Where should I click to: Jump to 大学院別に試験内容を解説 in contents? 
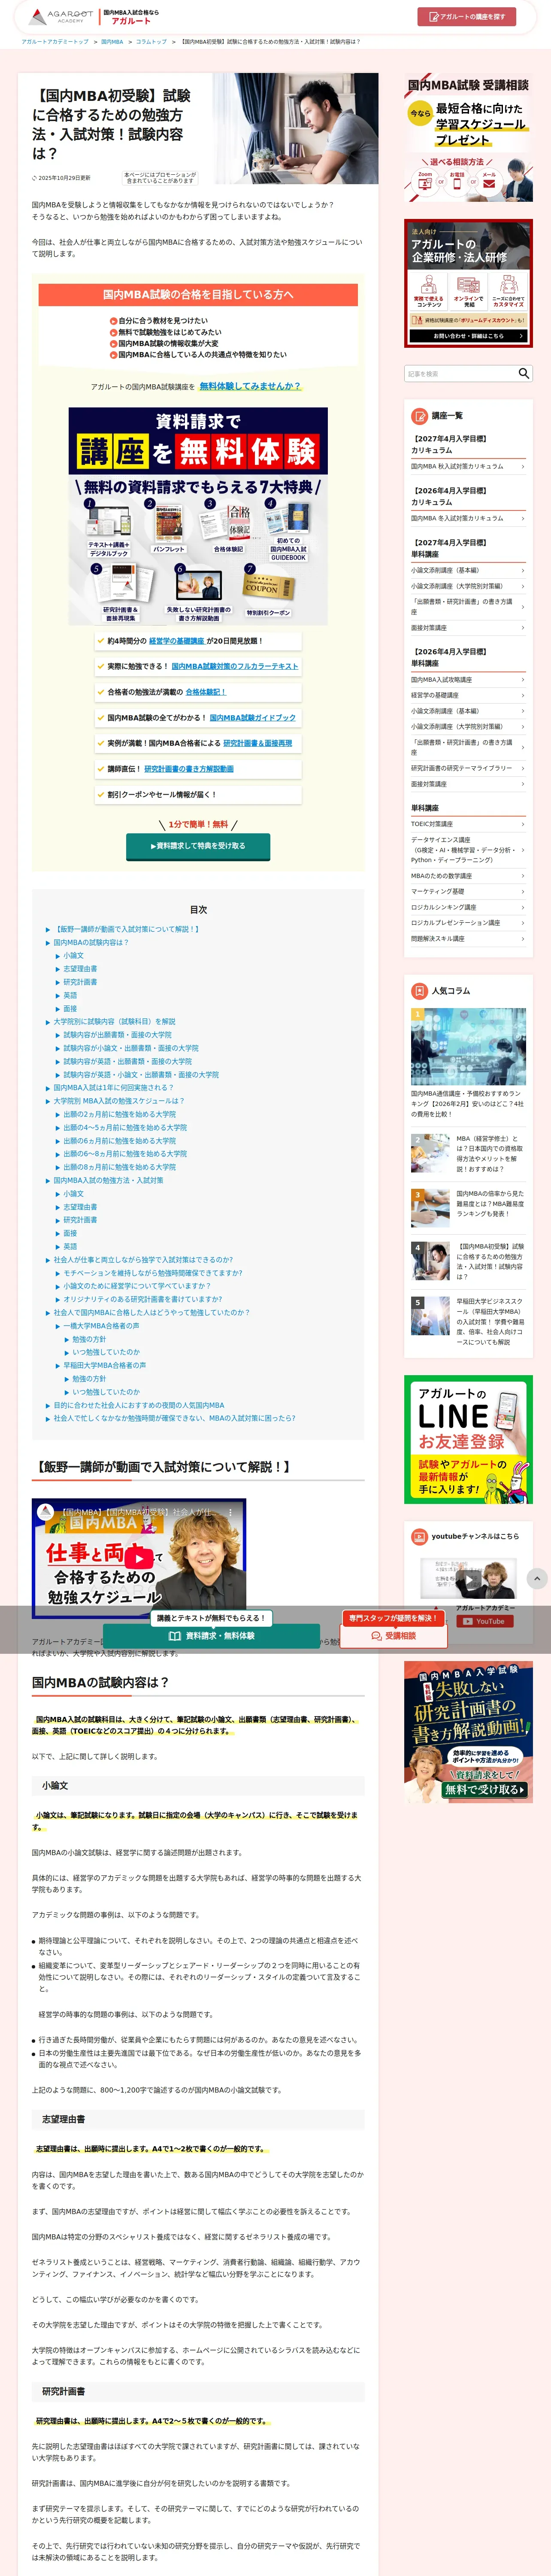[114, 1021]
